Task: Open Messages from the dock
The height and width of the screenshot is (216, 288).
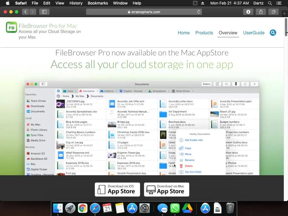Action: [x=162, y=208]
